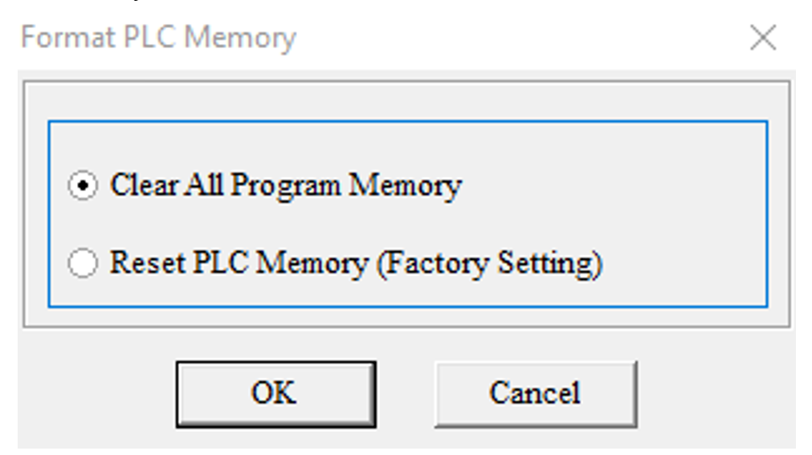Viewport: 812px width, 455px height.
Task: Close the Format PLC Memory dialog with X
Action: pos(762,38)
